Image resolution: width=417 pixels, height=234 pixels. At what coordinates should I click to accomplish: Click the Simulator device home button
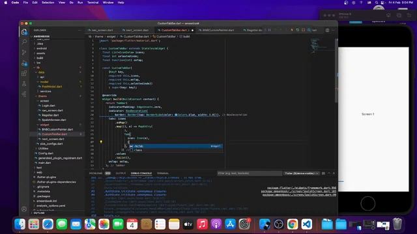pyautogui.click(x=367, y=203)
